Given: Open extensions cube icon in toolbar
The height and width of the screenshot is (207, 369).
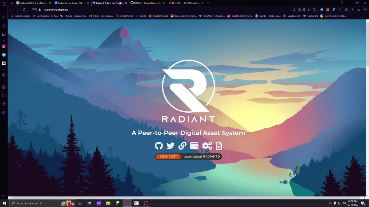Looking at the screenshot, I should (346, 9).
